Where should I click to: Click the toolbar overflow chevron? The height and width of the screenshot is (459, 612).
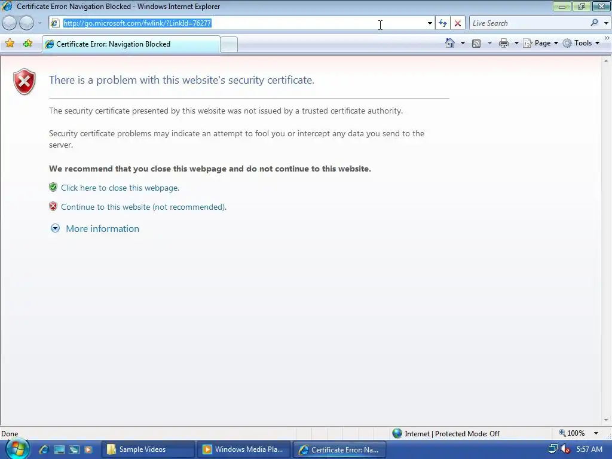point(607,38)
